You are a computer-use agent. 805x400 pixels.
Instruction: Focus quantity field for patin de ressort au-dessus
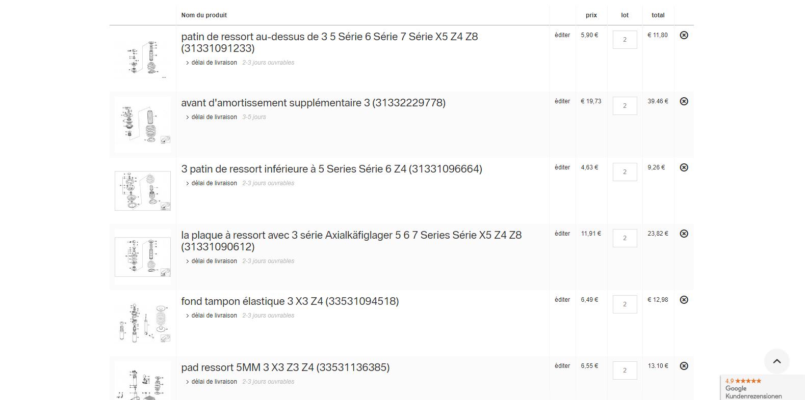[x=625, y=40]
